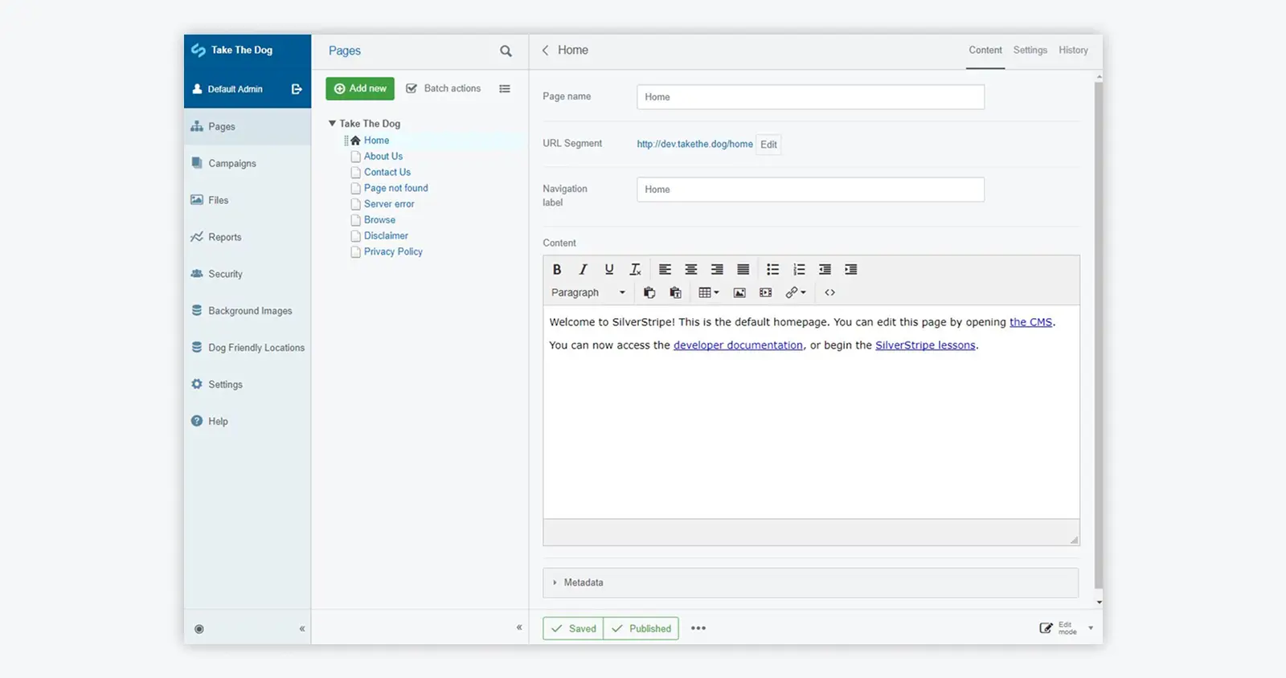Collapse the Take The Dog tree node
Image resolution: width=1286 pixels, height=678 pixels.
tap(332, 124)
